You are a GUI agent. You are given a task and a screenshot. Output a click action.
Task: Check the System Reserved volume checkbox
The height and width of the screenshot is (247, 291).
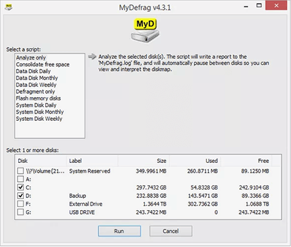[21, 171]
